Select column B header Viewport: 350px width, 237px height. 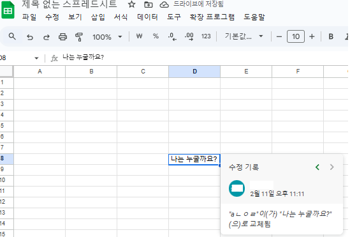tap(91, 72)
